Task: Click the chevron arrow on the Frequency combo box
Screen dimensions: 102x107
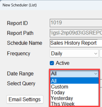Action: pos(96,54)
